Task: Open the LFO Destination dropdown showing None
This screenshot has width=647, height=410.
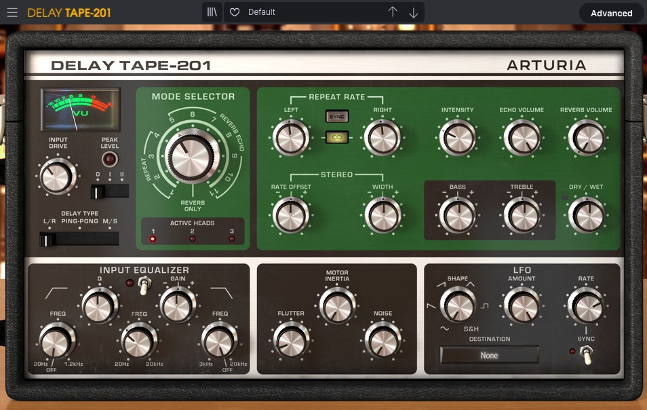Action: [x=490, y=355]
